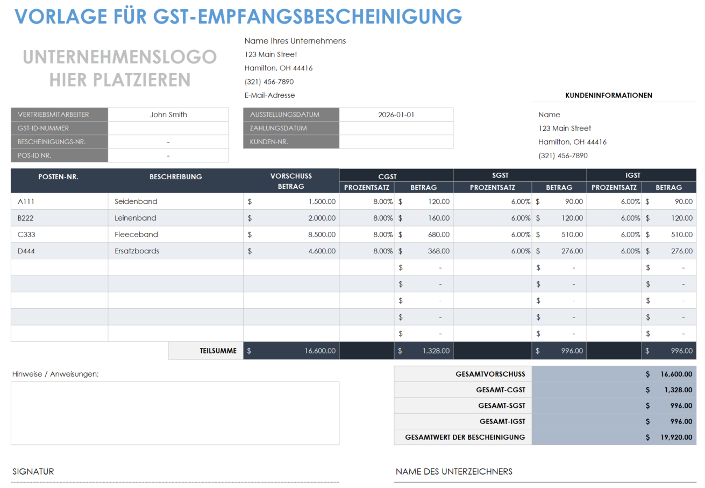Select the advance amount 4,600.00
Viewport: 705px width, 488px height.
coord(322,251)
